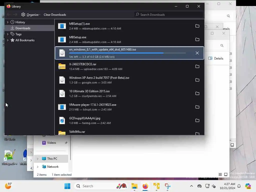This screenshot has height=192, width=256.
Task: Click the MBSetup(1).exe file icon
Action: tap(62, 26)
